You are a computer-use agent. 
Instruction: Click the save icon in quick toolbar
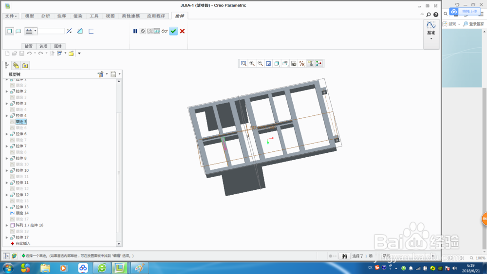pos(22,54)
